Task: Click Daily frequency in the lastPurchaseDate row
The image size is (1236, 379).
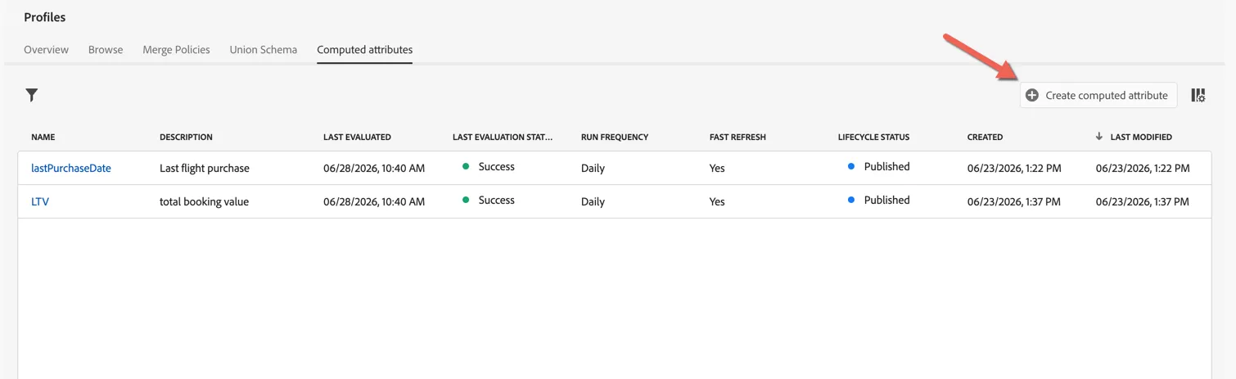Action: (x=593, y=168)
